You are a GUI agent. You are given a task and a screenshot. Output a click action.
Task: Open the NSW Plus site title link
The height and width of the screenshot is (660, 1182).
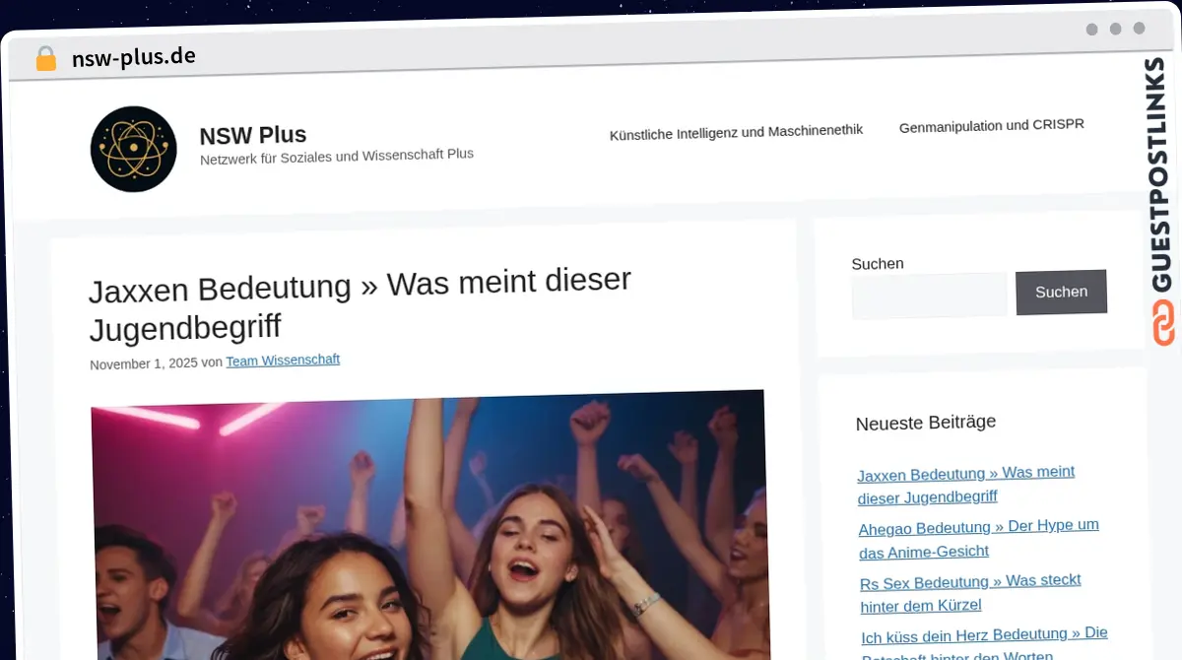tap(252, 135)
